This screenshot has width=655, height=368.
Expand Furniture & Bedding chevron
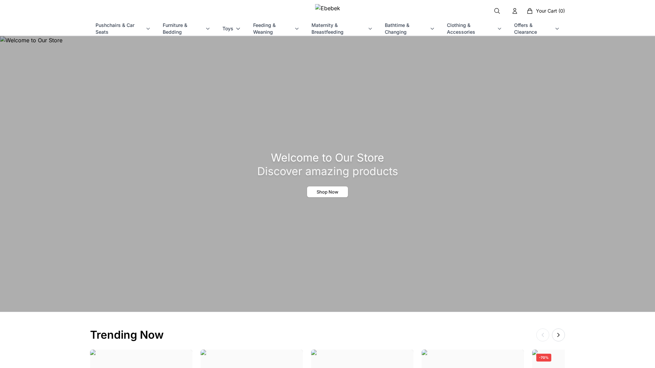point(208,29)
